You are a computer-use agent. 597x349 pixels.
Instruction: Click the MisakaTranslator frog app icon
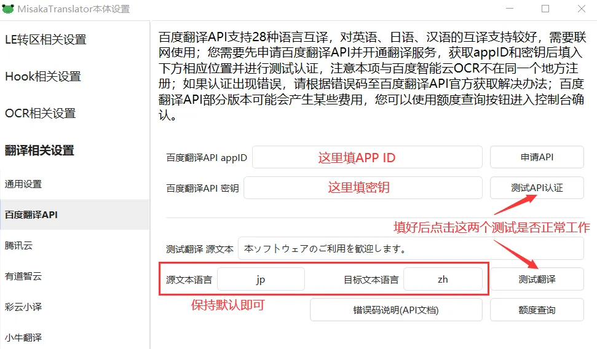(x=9, y=9)
